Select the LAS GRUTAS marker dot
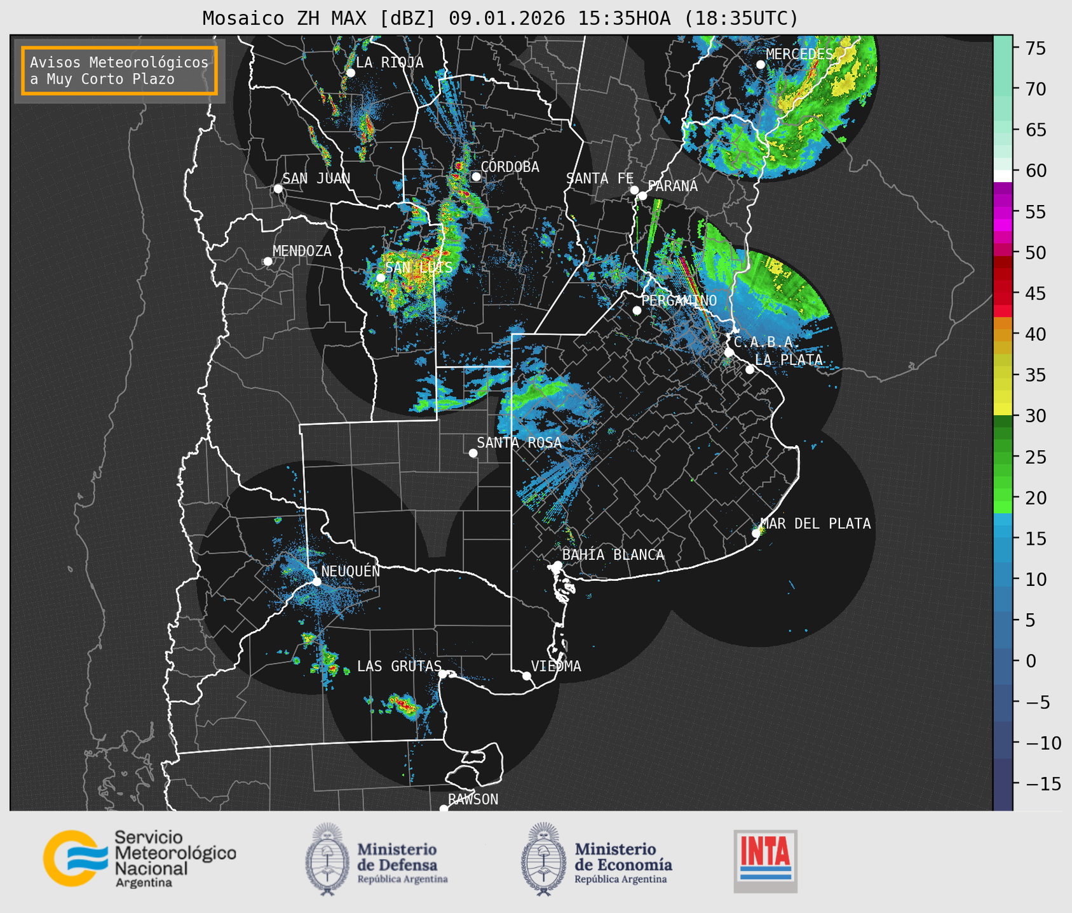Screen dimensions: 1072x913 [443, 674]
